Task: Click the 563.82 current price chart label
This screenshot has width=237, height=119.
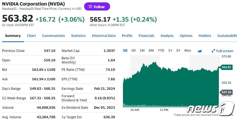Action: tap(226, 67)
